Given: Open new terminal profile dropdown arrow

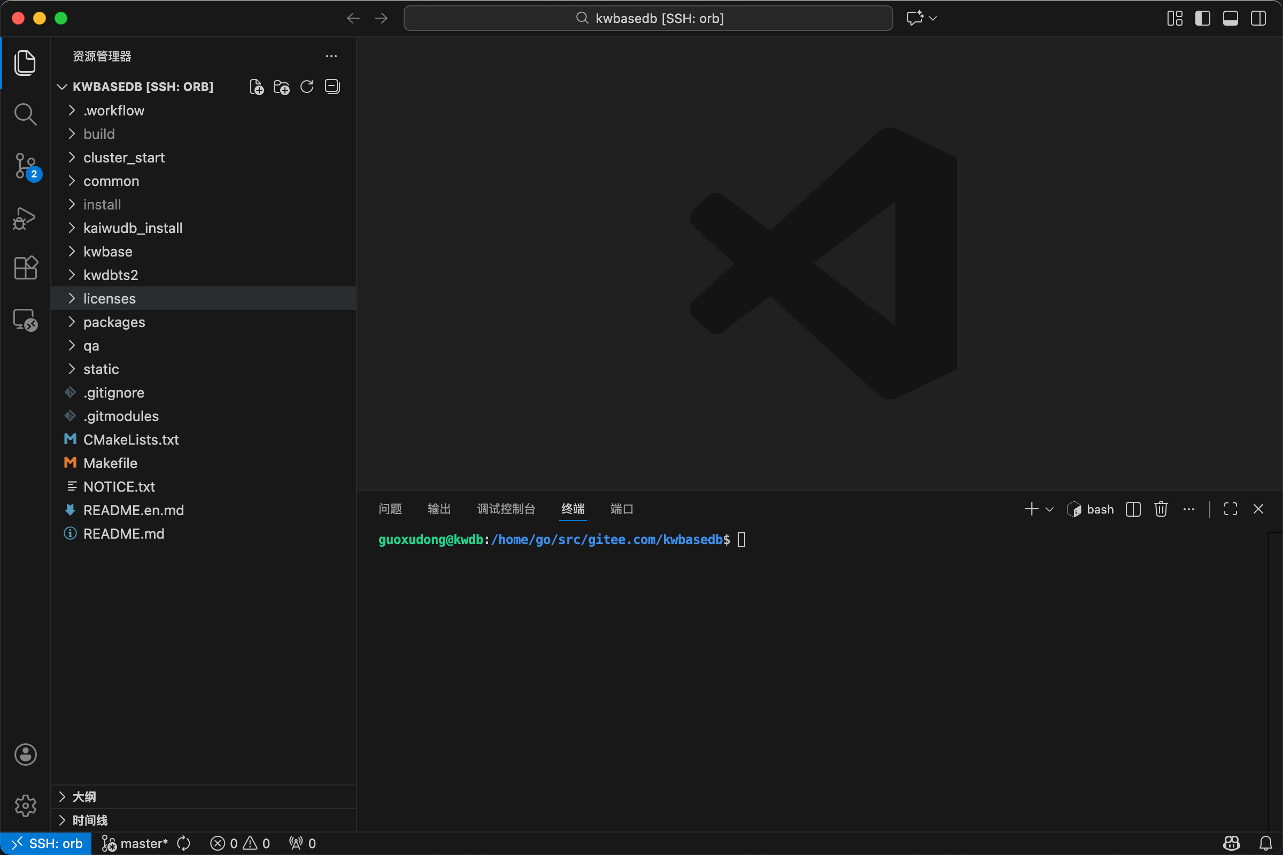Looking at the screenshot, I should [1049, 509].
